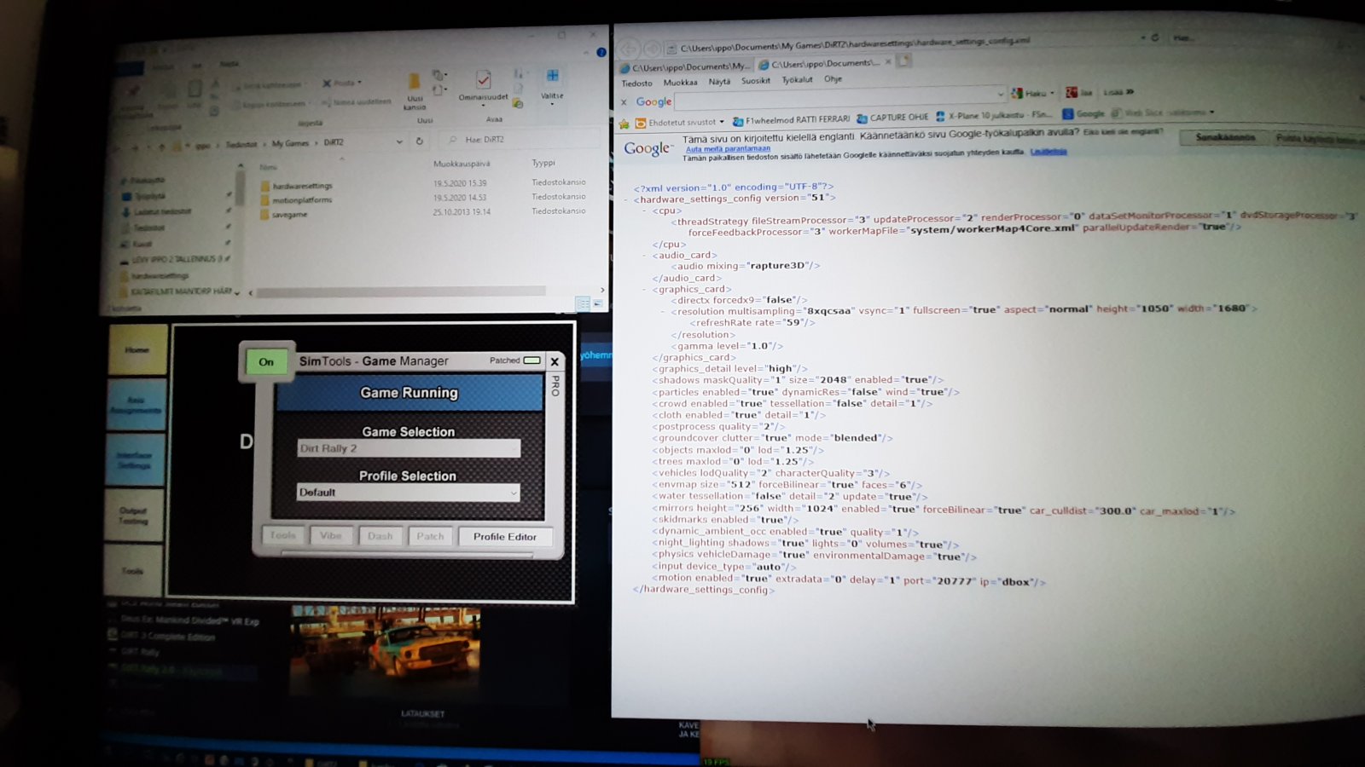Collapse the cpu XML node
1365x767 pixels.
click(645, 210)
